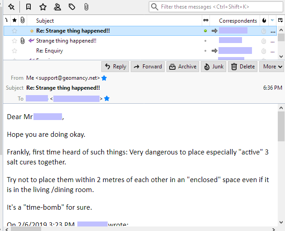Star the "Re: Strange thing happened!!" message
This screenshot has height=231, width=285.
(14, 31)
